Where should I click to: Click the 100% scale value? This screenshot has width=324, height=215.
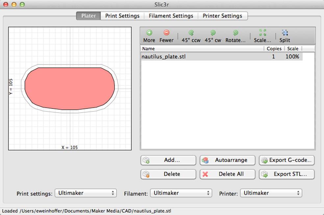pyautogui.click(x=292, y=57)
